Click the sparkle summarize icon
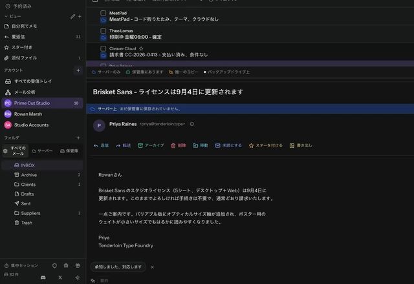414x284 pixels. coord(93,281)
